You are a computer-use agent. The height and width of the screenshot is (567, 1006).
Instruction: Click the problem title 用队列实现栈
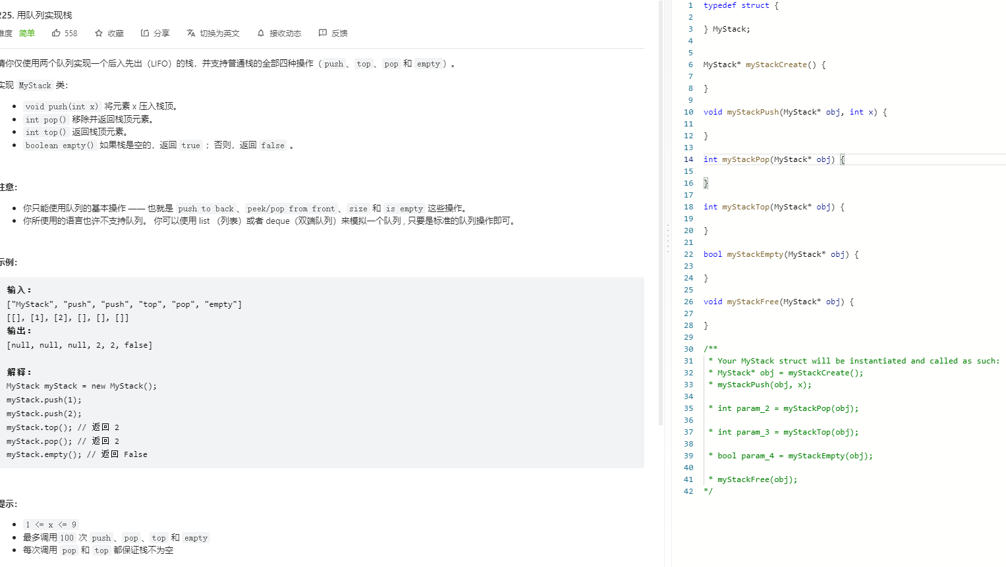(44, 14)
